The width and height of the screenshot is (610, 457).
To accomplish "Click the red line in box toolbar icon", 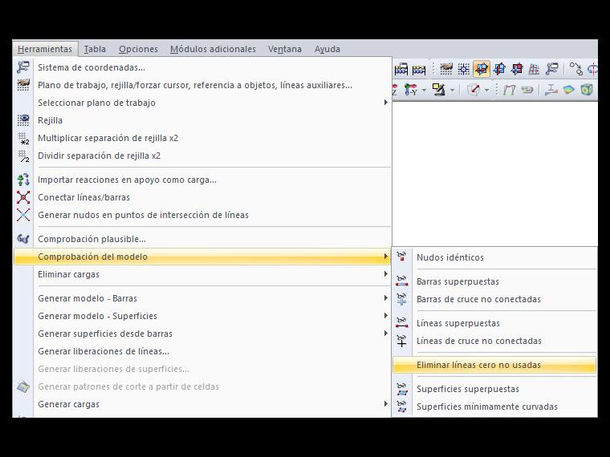I will pos(474,90).
